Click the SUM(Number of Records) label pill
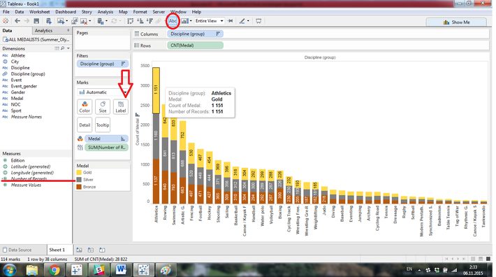Viewport: 496px width, 277px height. point(106,148)
